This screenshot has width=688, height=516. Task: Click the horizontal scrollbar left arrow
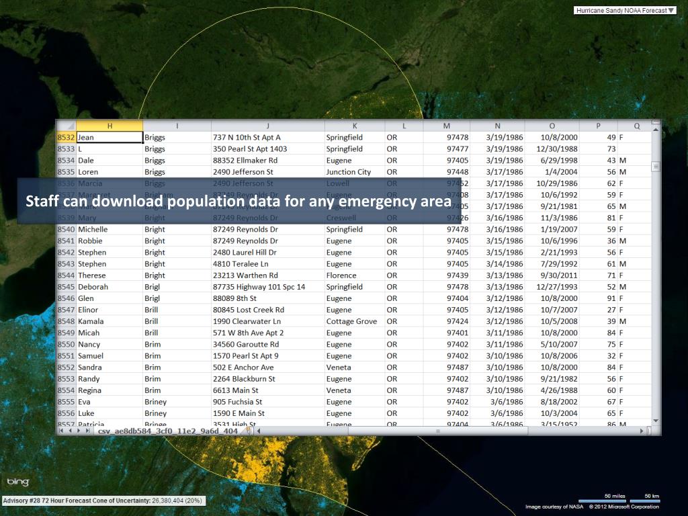[x=259, y=431]
